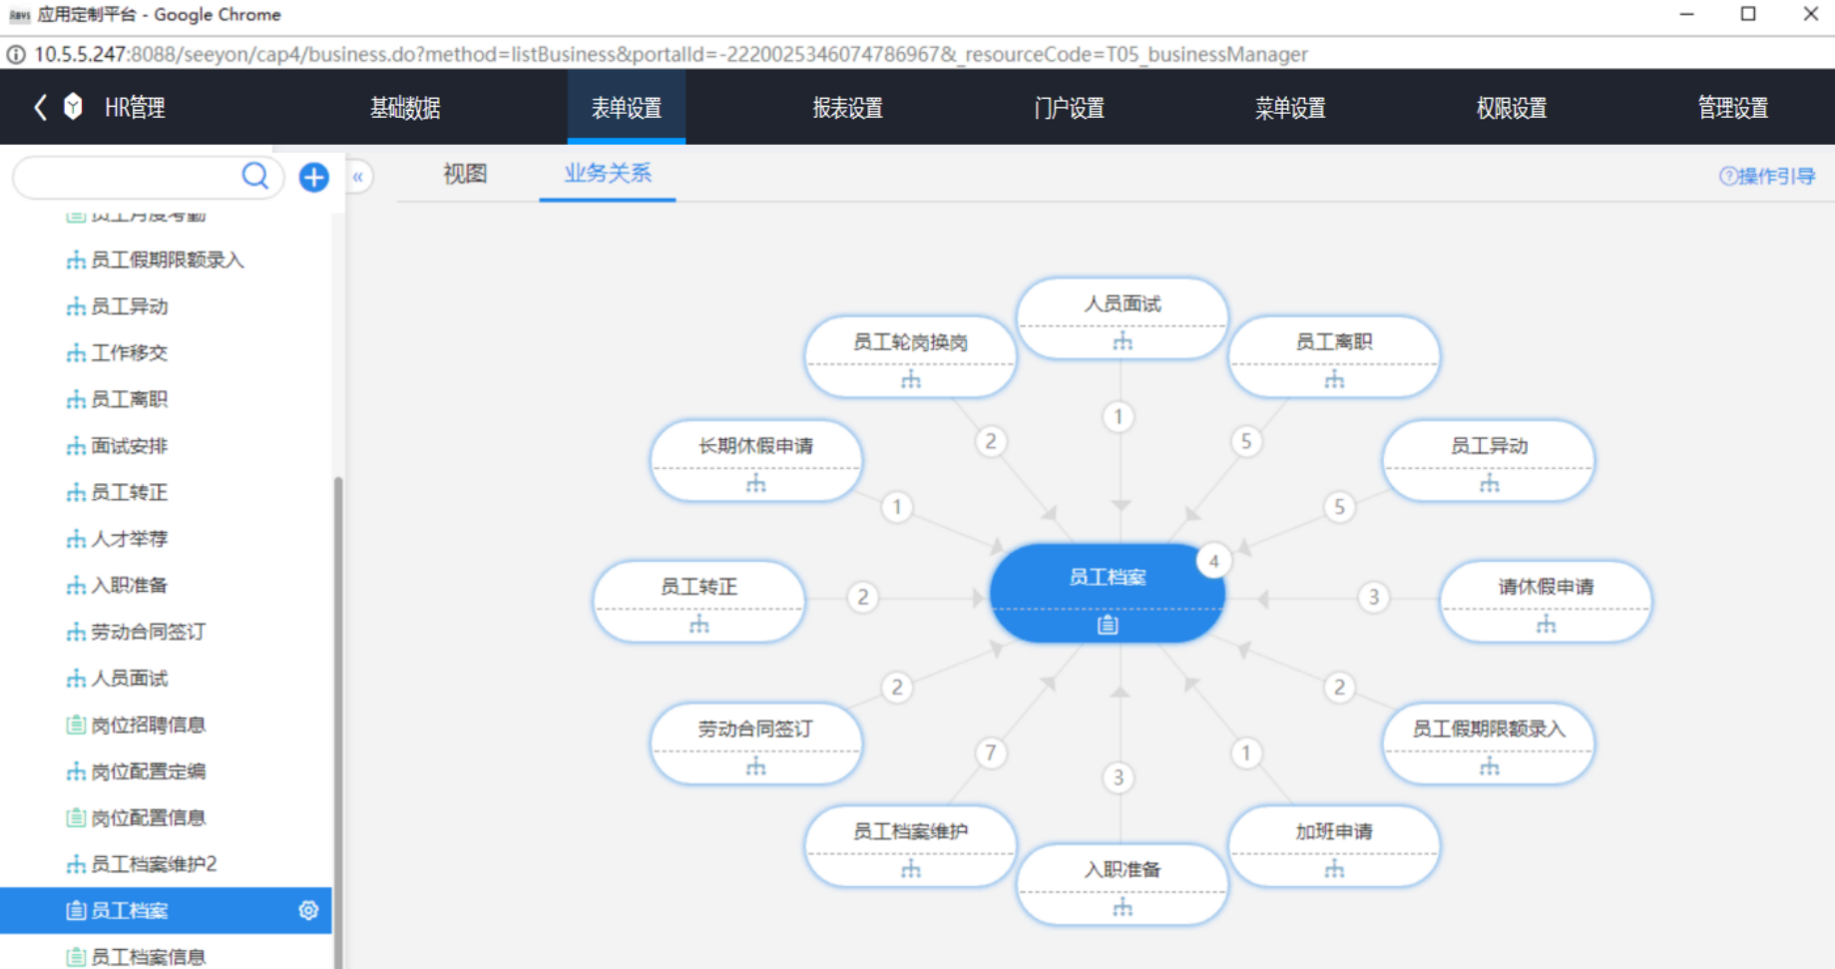Select 员工假期限额录入 in the sidebar list

point(168,259)
